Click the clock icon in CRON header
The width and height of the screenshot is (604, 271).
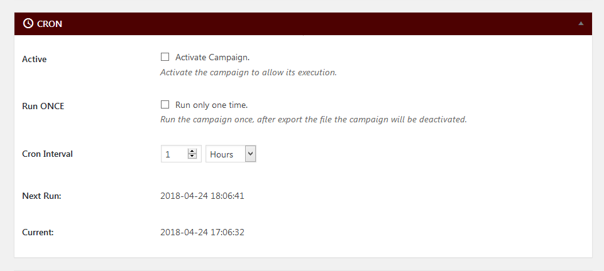[x=28, y=23]
